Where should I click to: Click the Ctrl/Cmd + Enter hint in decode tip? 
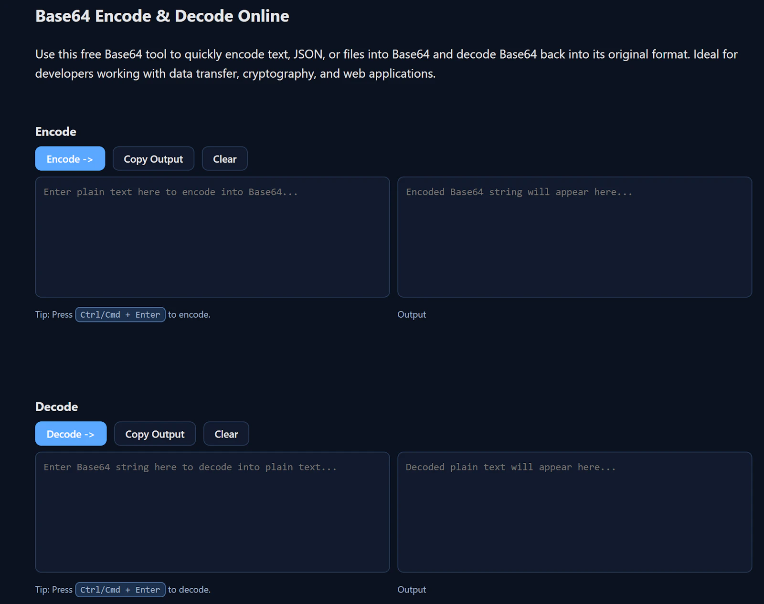point(120,590)
